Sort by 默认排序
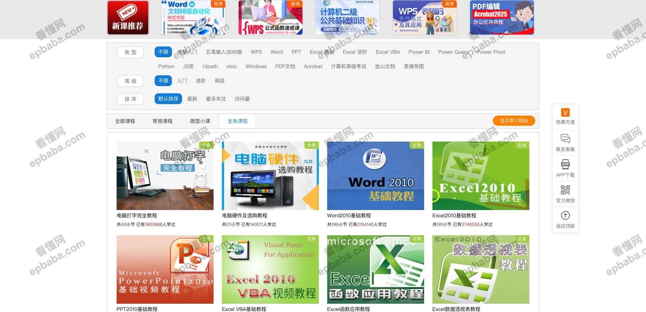 pyautogui.click(x=168, y=99)
